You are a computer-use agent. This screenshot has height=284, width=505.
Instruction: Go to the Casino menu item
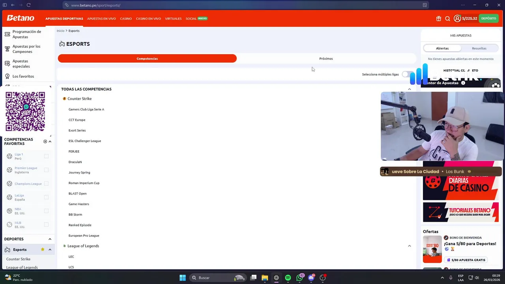(126, 19)
